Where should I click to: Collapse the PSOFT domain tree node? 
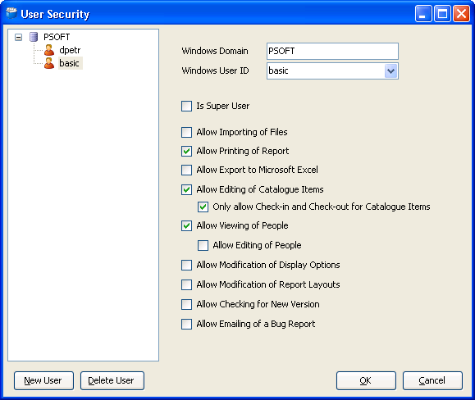[x=19, y=37]
